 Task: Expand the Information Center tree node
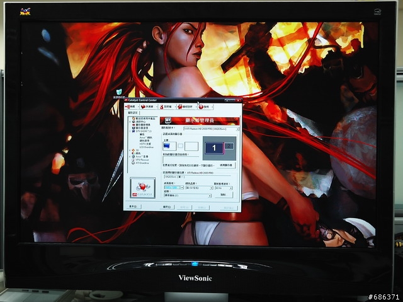point(130,122)
